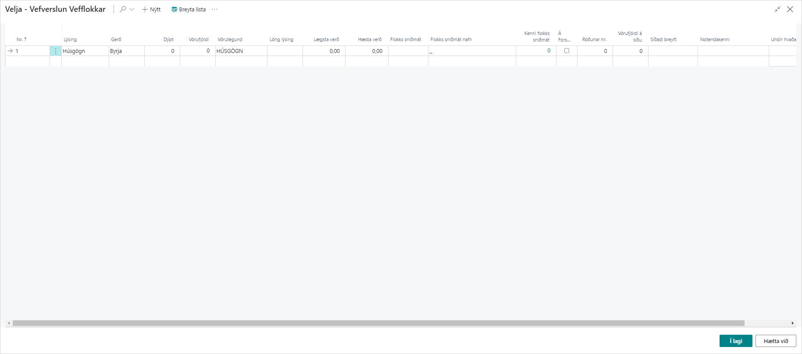
Task: Click the row 1 selection arrow
Action: coord(10,51)
